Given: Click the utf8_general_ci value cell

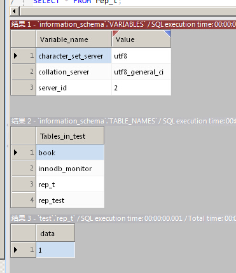Looking at the screenshot, I should click(x=141, y=72).
